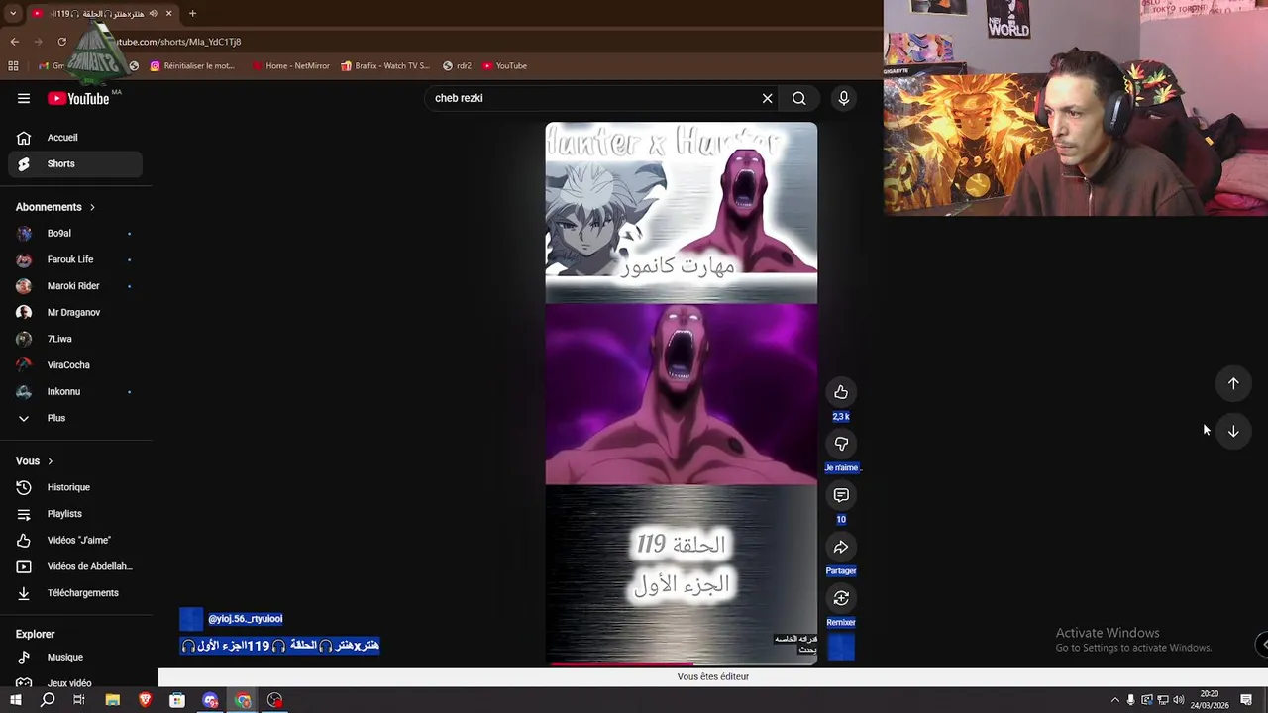1268x713 pixels.
Task: Expand subscriptions list with Plus
Action: coord(75,418)
